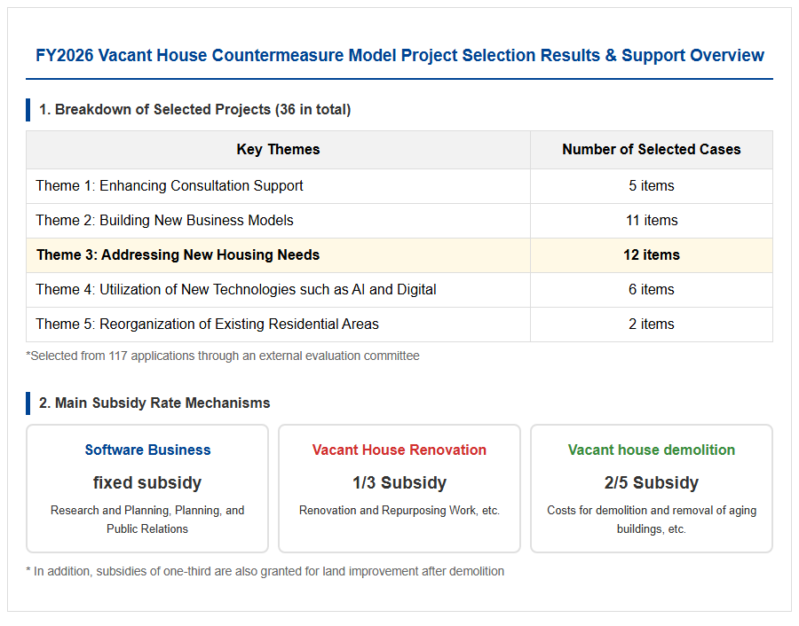Select Theme 4 AI and Digital technologies row
Image resolution: width=799 pixels, height=626 pixels.
(x=399, y=290)
